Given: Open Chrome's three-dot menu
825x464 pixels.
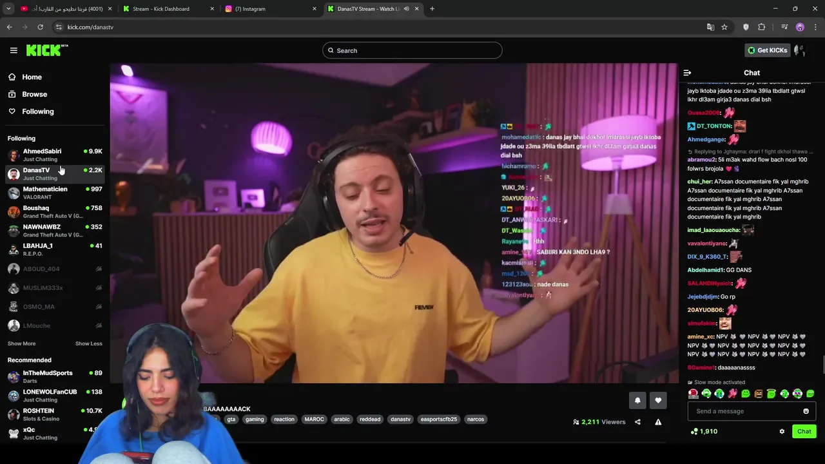Looking at the screenshot, I should tap(815, 27).
